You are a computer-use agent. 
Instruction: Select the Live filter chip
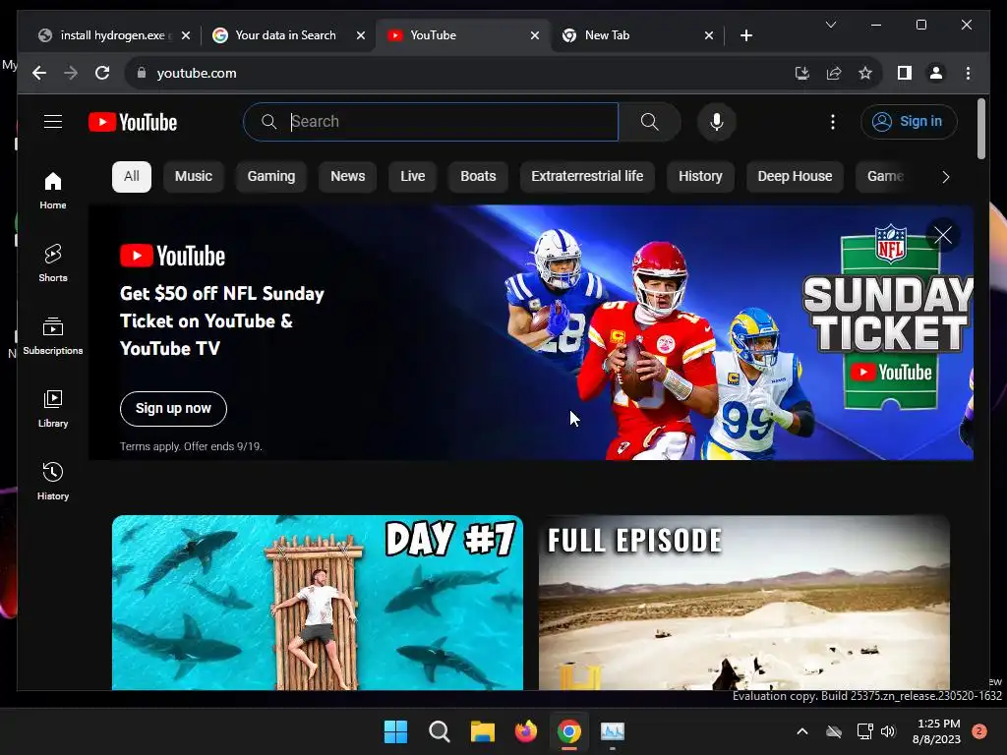[412, 177]
